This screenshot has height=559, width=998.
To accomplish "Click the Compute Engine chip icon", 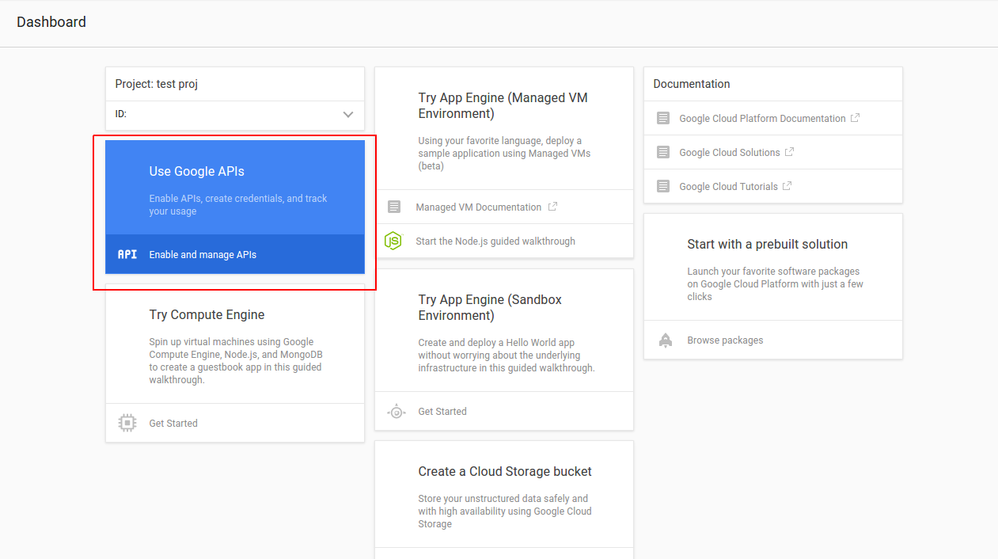I will (x=127, y=423).
